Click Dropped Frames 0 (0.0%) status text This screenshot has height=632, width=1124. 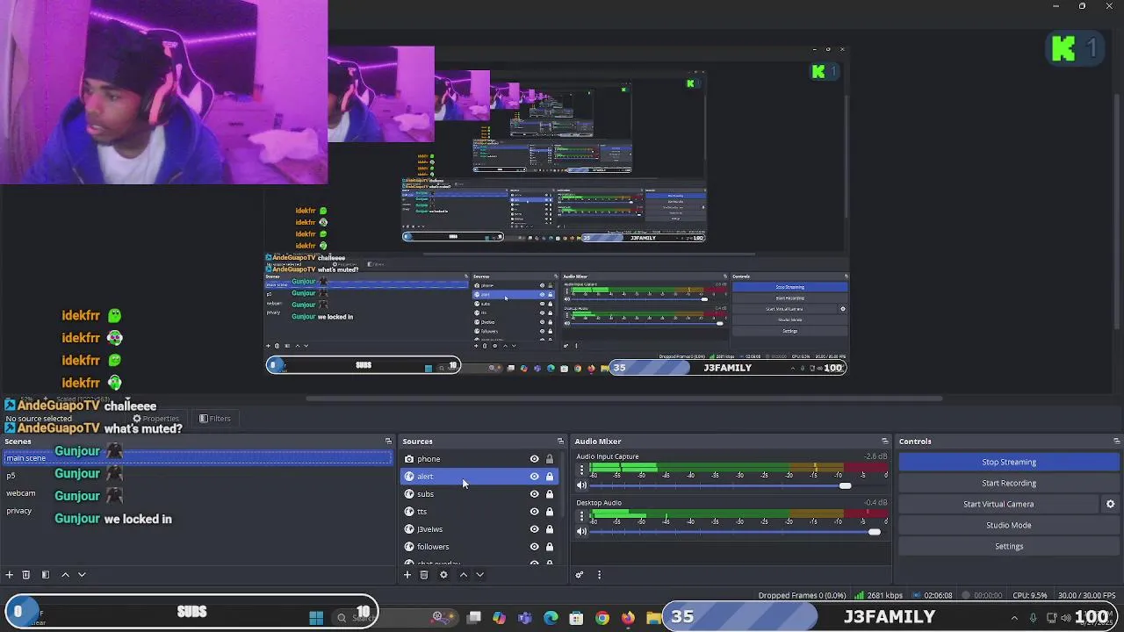(x=802, y=595)
